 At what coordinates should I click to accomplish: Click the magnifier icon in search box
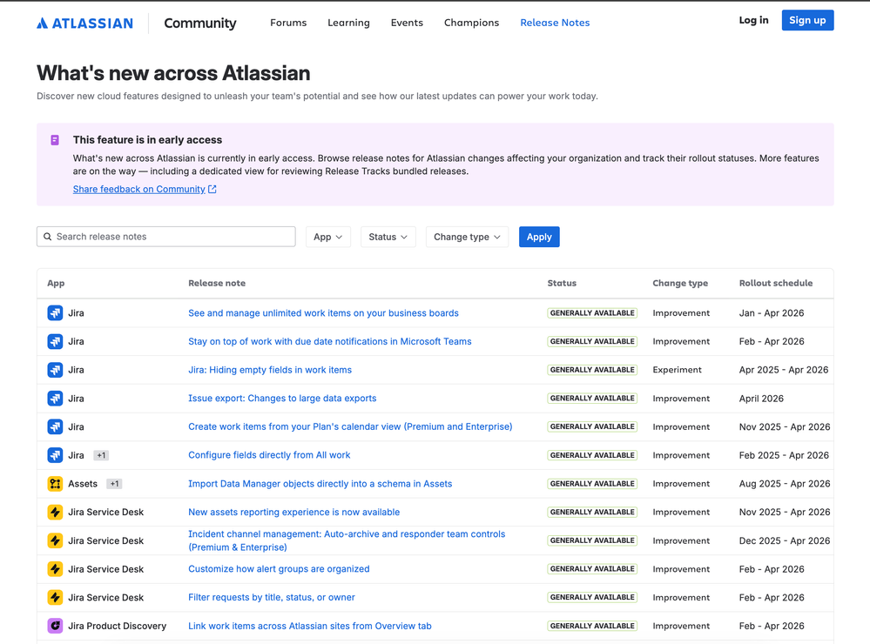48,237
